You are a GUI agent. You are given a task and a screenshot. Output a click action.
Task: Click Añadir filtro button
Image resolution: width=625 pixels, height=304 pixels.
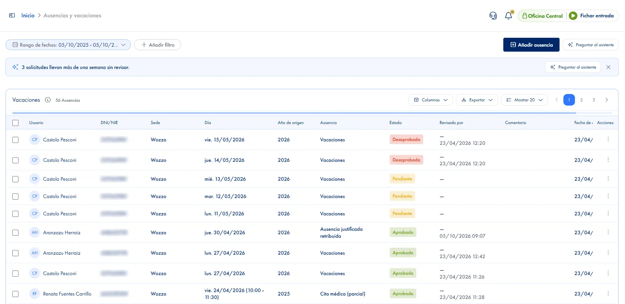click(x=158, y=45)
